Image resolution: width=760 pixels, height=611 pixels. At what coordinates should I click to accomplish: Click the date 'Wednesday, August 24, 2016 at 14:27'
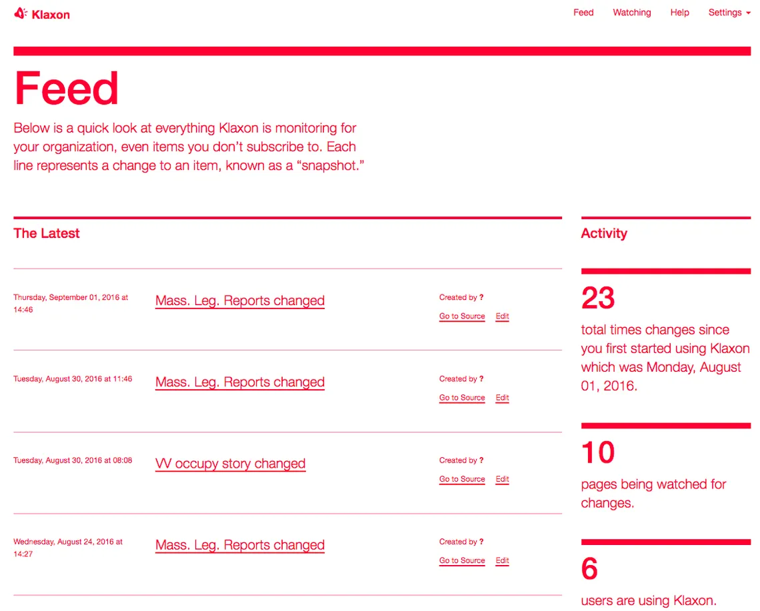tap(68, 548)
